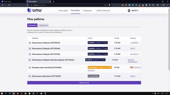Click the 'Отозвать?' link under YouTube task

click(x=91, y=70)
